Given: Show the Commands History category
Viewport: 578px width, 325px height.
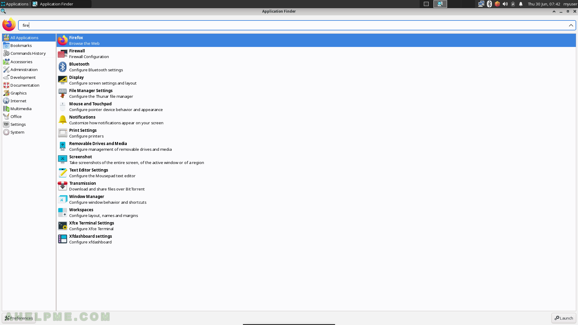Looking at the screenshot, I should [x=29, y=53].
